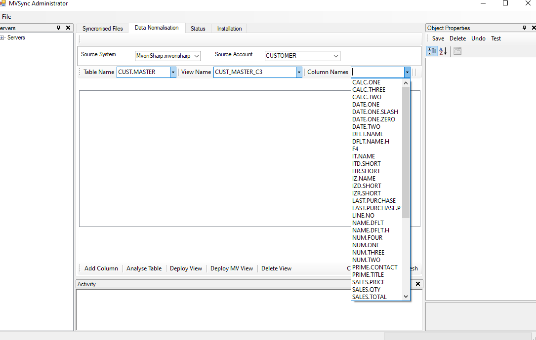This screenshot has height=340, width=536.
Task: Click Delete in Object Properties toolbar
Action: pyautogui.click(x=458, y=38)
